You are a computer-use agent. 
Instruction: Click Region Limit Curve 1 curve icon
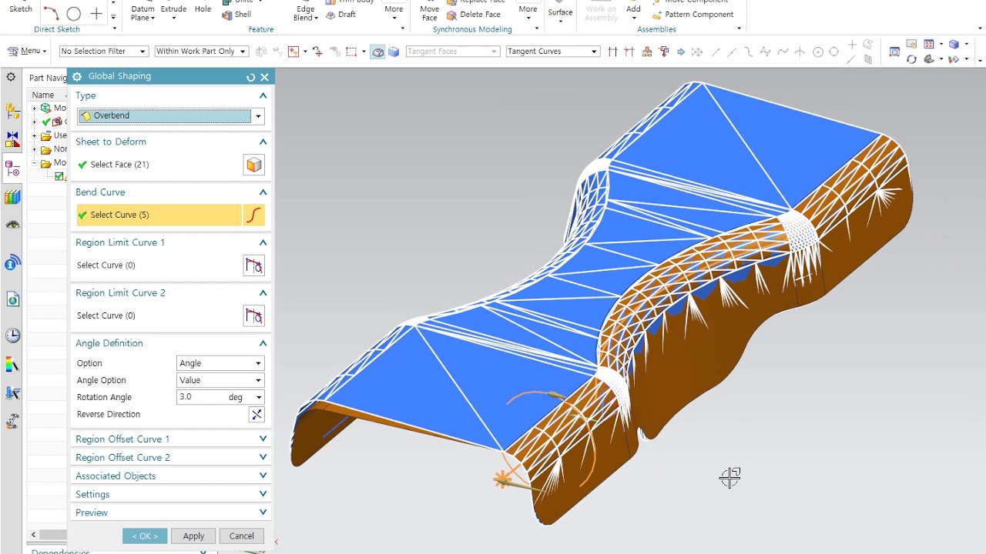point(254,266)
